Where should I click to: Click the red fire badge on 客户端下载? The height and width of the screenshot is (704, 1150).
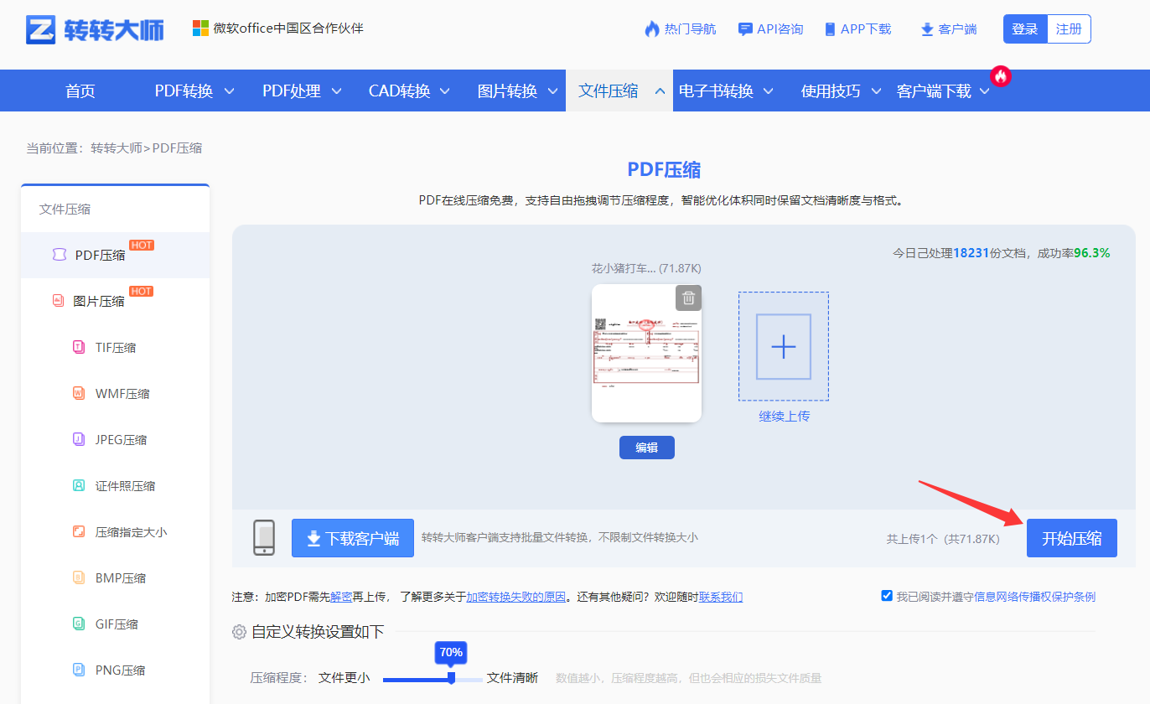(1000, 75)
